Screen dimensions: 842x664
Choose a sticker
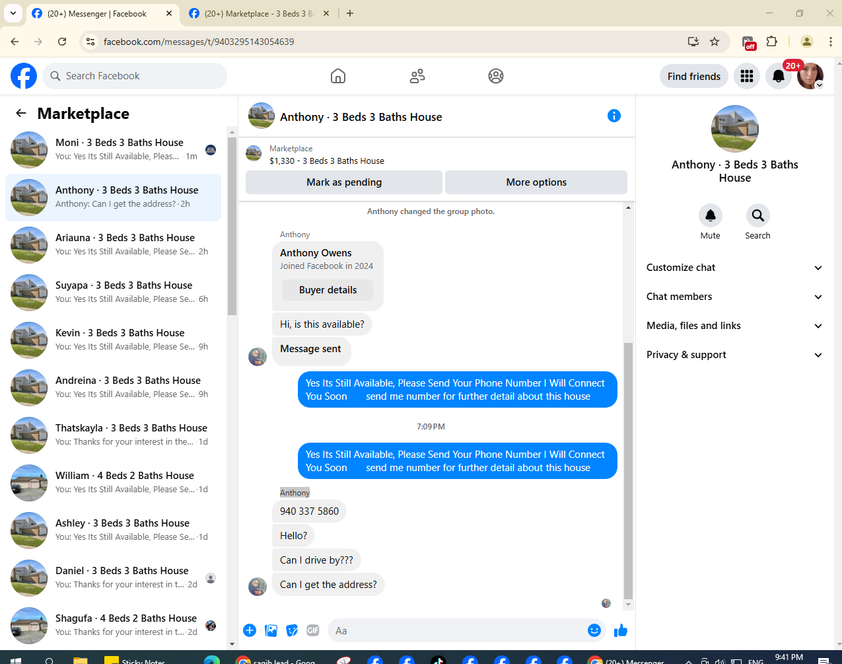tap(292, 630)
